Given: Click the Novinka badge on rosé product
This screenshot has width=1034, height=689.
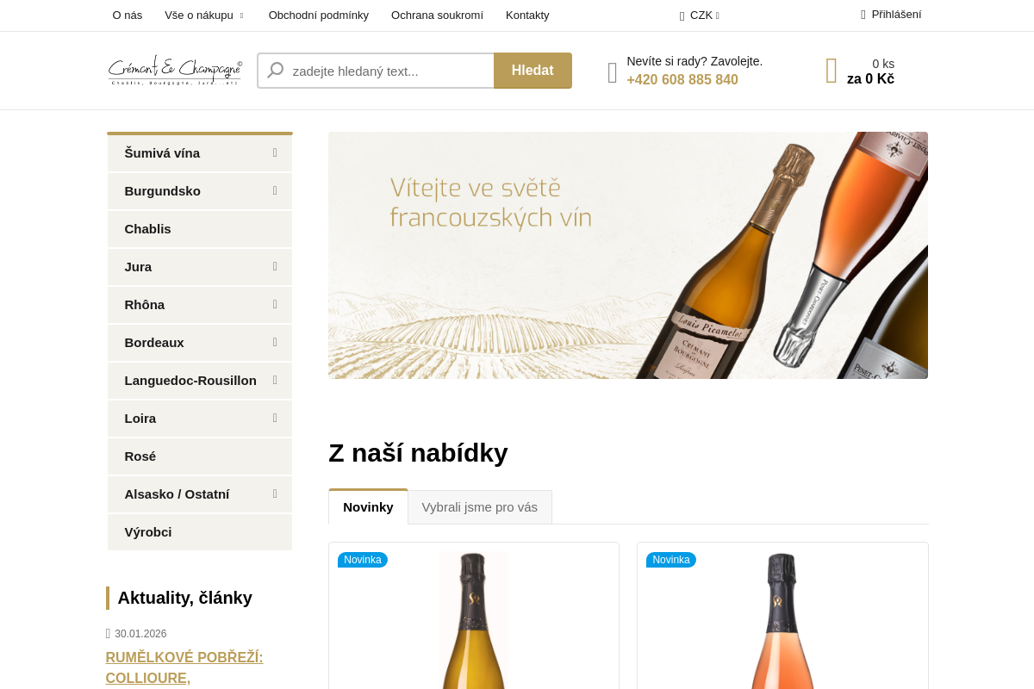Looking at the screenshot, I should pos(671,560).
